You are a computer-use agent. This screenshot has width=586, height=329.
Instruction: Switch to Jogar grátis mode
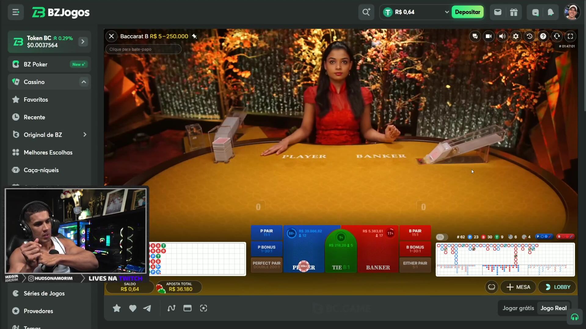coord(518,308)
